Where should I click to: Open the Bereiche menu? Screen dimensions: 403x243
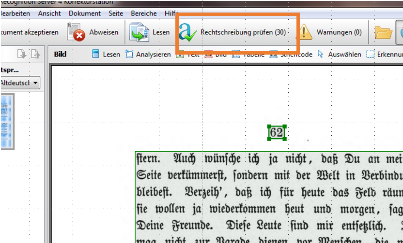[144, 14]
